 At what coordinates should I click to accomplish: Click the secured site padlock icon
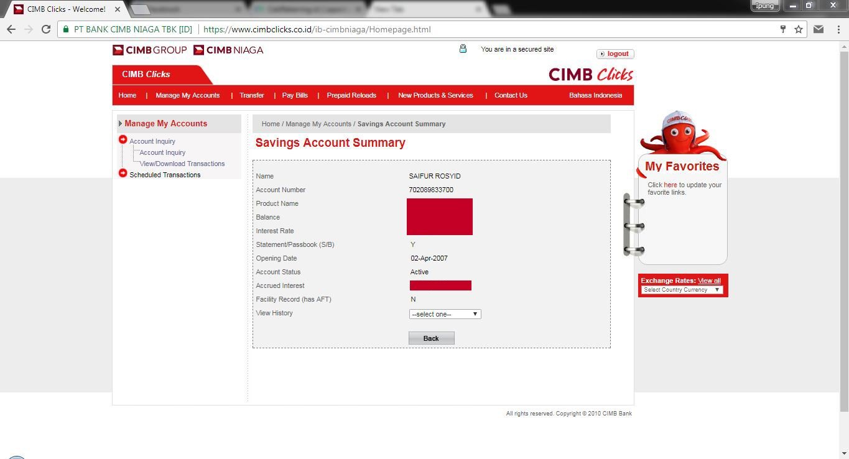pos(463,49)
